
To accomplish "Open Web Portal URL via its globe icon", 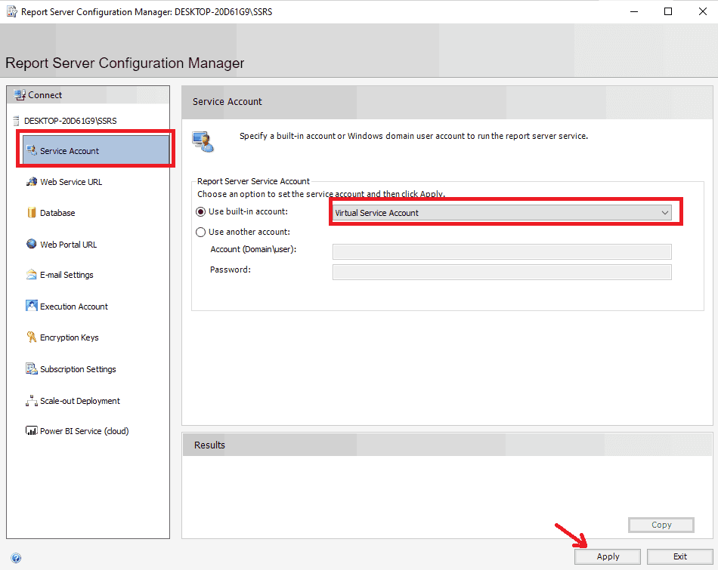I will click(32, 245).
